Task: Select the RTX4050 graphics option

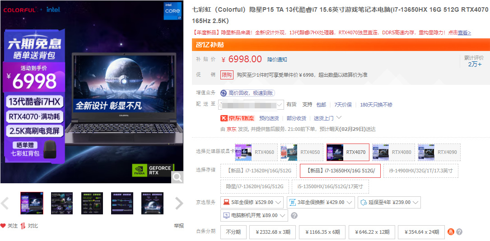Action: click(x=302, y=153)
